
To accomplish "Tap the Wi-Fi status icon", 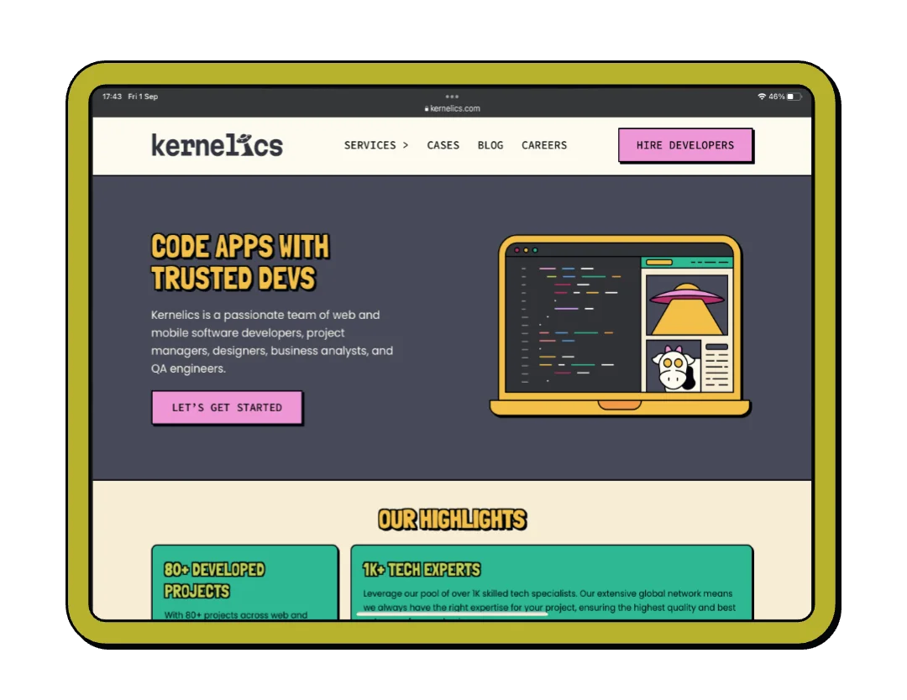I will [762, 97].
